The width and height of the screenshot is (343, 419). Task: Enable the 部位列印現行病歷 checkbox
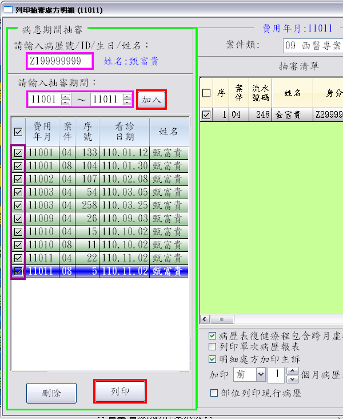tap(214, 393)
